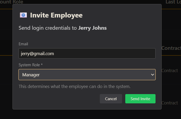Click the jerry@gmail.com text in Email field
Screen dimensions: 181x119
coord(37,54)
